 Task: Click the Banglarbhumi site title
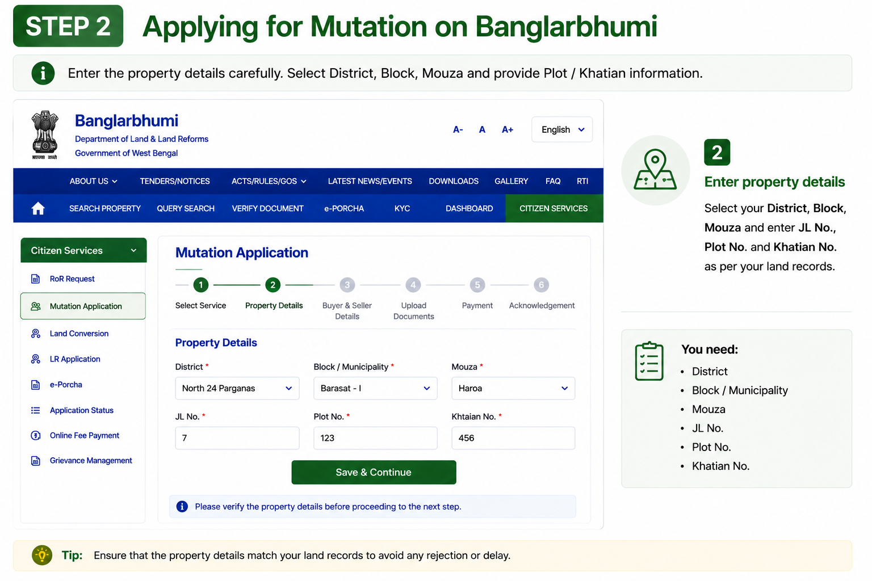click(127, 121)
